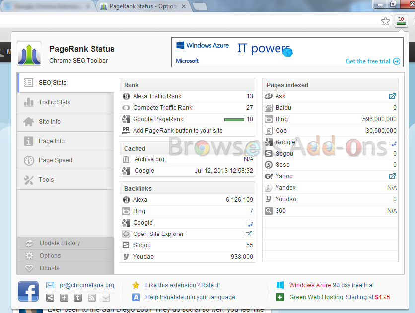Select the Tools tab
Screen dimensions: 415x313
(66, 179)
